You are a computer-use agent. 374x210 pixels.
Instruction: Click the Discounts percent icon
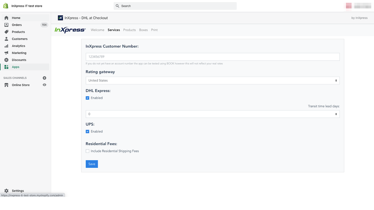click(x=6, y=60)
